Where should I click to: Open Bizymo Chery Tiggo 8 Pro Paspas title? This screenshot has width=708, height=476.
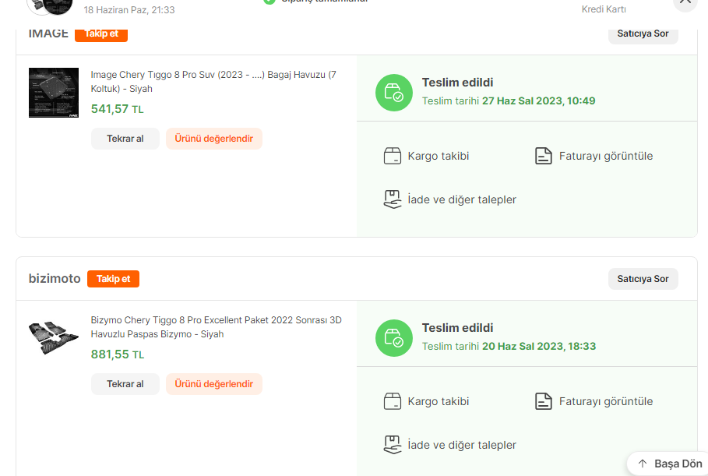216,326
